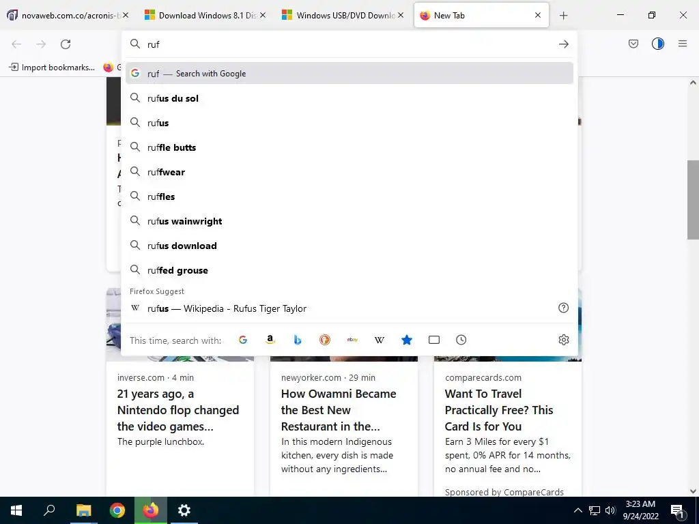This screenshot has width=699, height=524.
Task: Open Wikipedia Rufus Tiger Taylor suggestion
Action: (x=349, y=308)
